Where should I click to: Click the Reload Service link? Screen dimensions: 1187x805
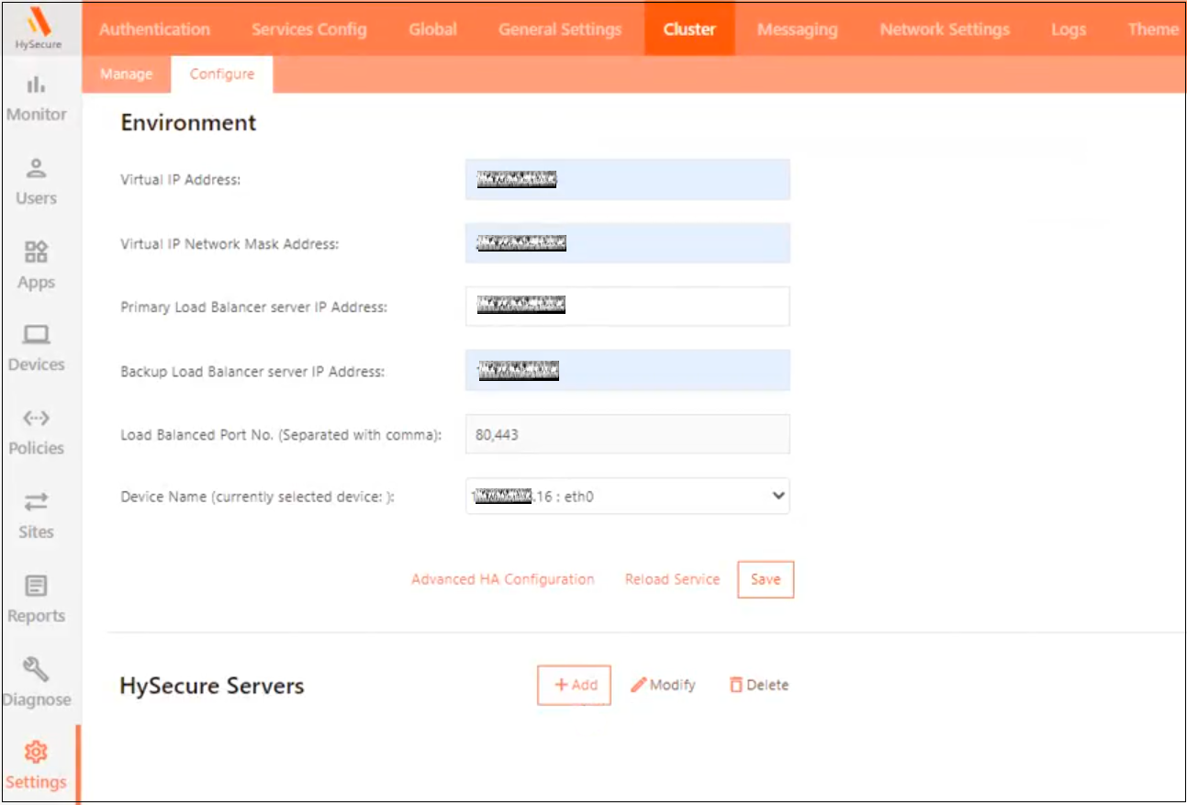672,579
